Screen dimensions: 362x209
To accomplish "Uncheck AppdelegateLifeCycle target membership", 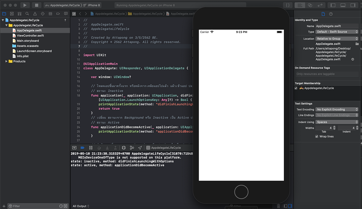I will (x=296, y=88).
